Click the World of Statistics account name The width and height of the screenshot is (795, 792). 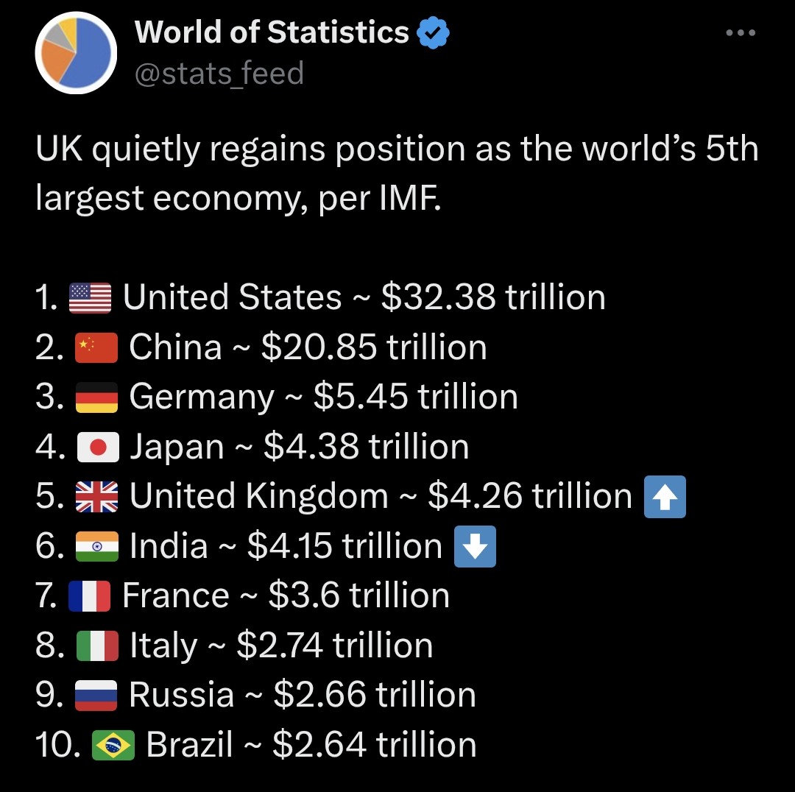coord(270,32)
